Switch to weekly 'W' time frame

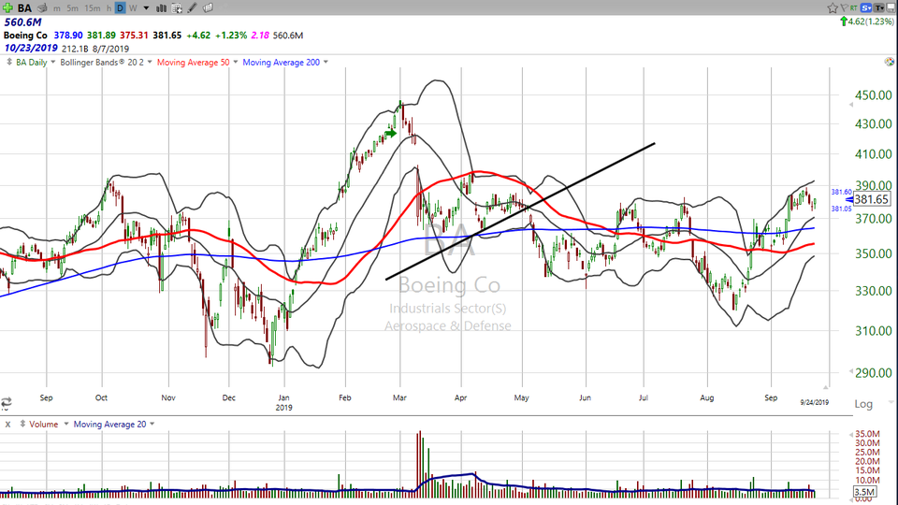133,7
